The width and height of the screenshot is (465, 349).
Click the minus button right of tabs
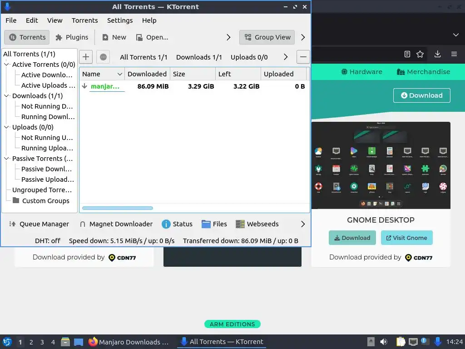(303, 57)
